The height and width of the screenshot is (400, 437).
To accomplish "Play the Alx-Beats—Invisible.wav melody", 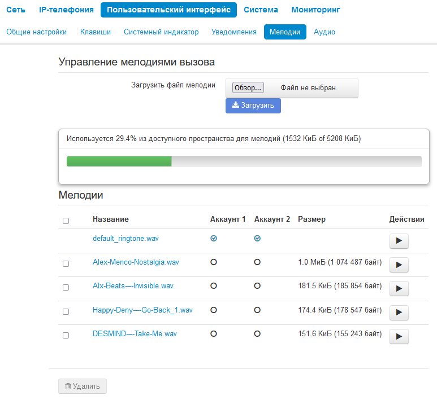I will [399, 288].
